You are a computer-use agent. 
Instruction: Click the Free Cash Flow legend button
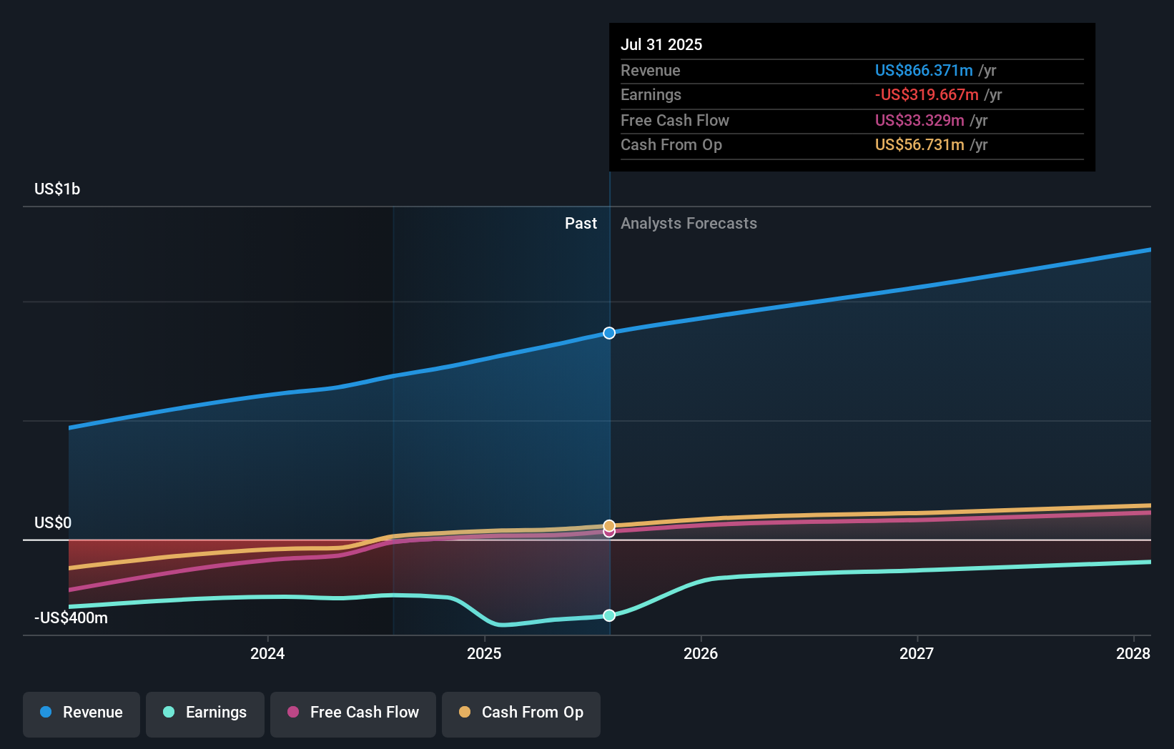352,713
